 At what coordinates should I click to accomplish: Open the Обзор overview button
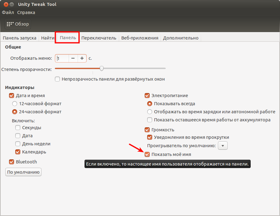coord(18,24)
